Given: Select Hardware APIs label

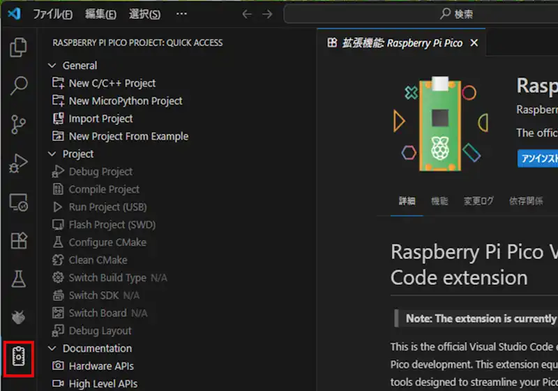Looking at the screenshot, I should [101, 366].
